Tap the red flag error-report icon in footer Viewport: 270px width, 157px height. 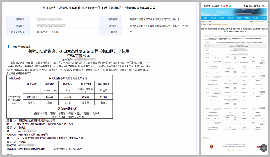258,147
